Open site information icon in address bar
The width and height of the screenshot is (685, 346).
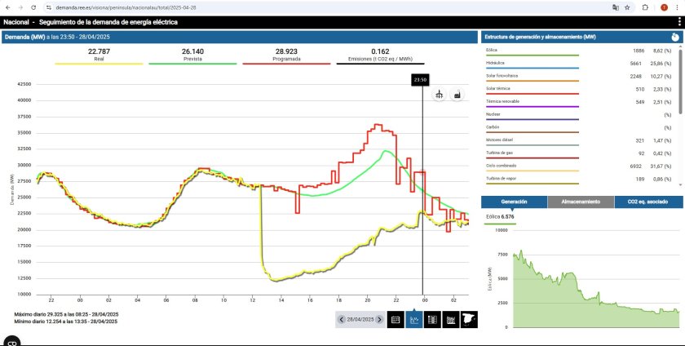click(x=48, y=7)
